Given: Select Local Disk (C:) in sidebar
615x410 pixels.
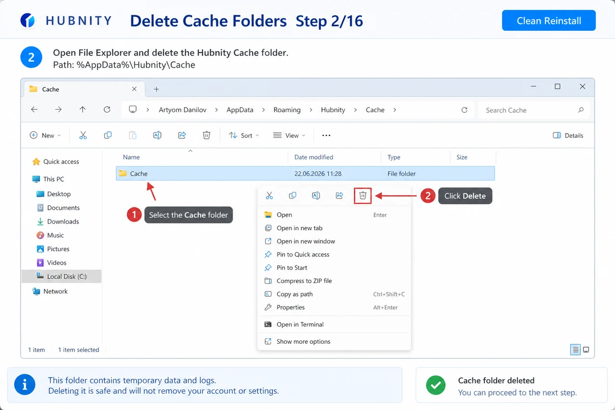Looking at the screenshot, I should coord(61,276).
